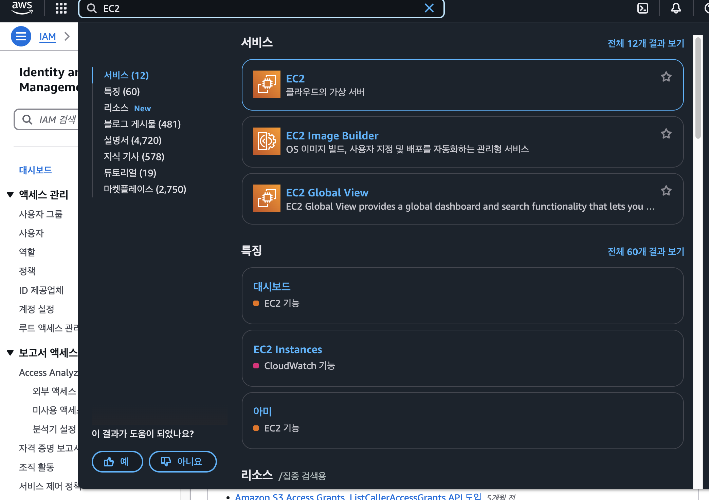Open hamburger side navigation menu button

click(x=21, y=36)
